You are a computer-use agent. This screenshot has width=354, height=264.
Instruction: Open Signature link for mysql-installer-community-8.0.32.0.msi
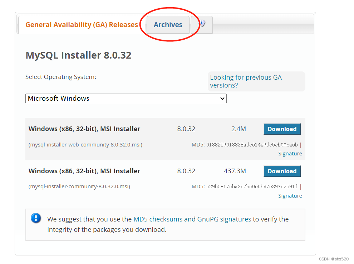coord(290,196)
